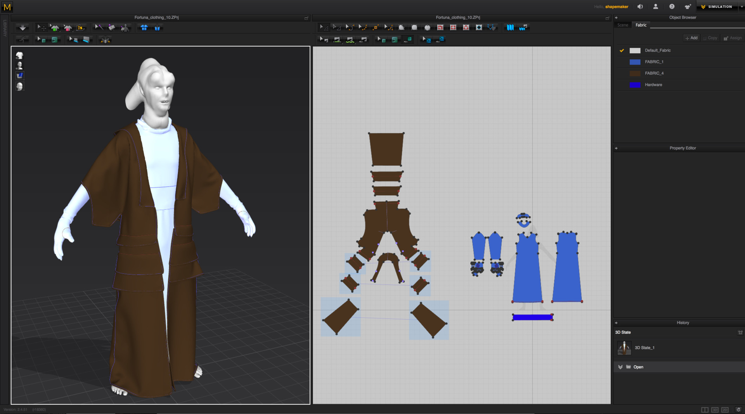Click the Add fabric button

691,38
